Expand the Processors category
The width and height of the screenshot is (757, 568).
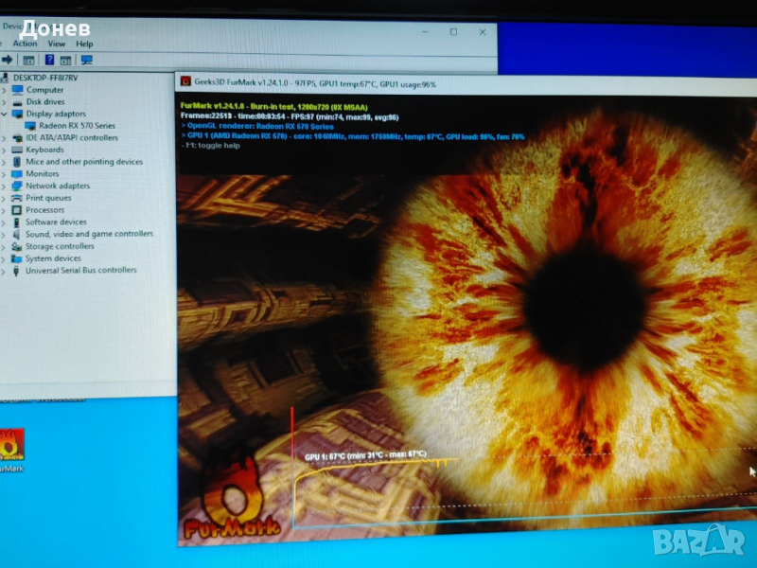pyautogui.click(x=5, y=210)
